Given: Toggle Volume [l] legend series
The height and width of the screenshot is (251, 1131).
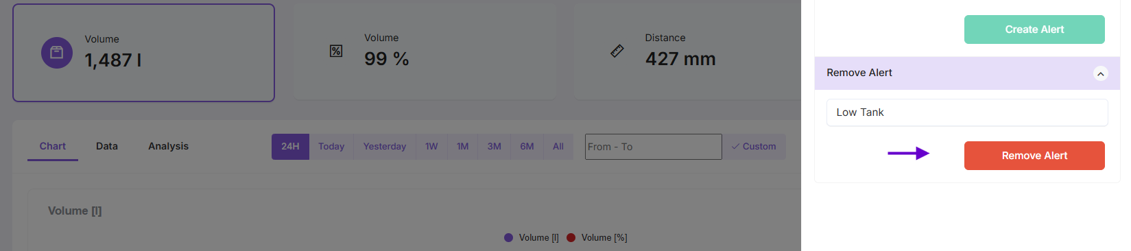Looking at the screenshot, I should click(532, 238).
